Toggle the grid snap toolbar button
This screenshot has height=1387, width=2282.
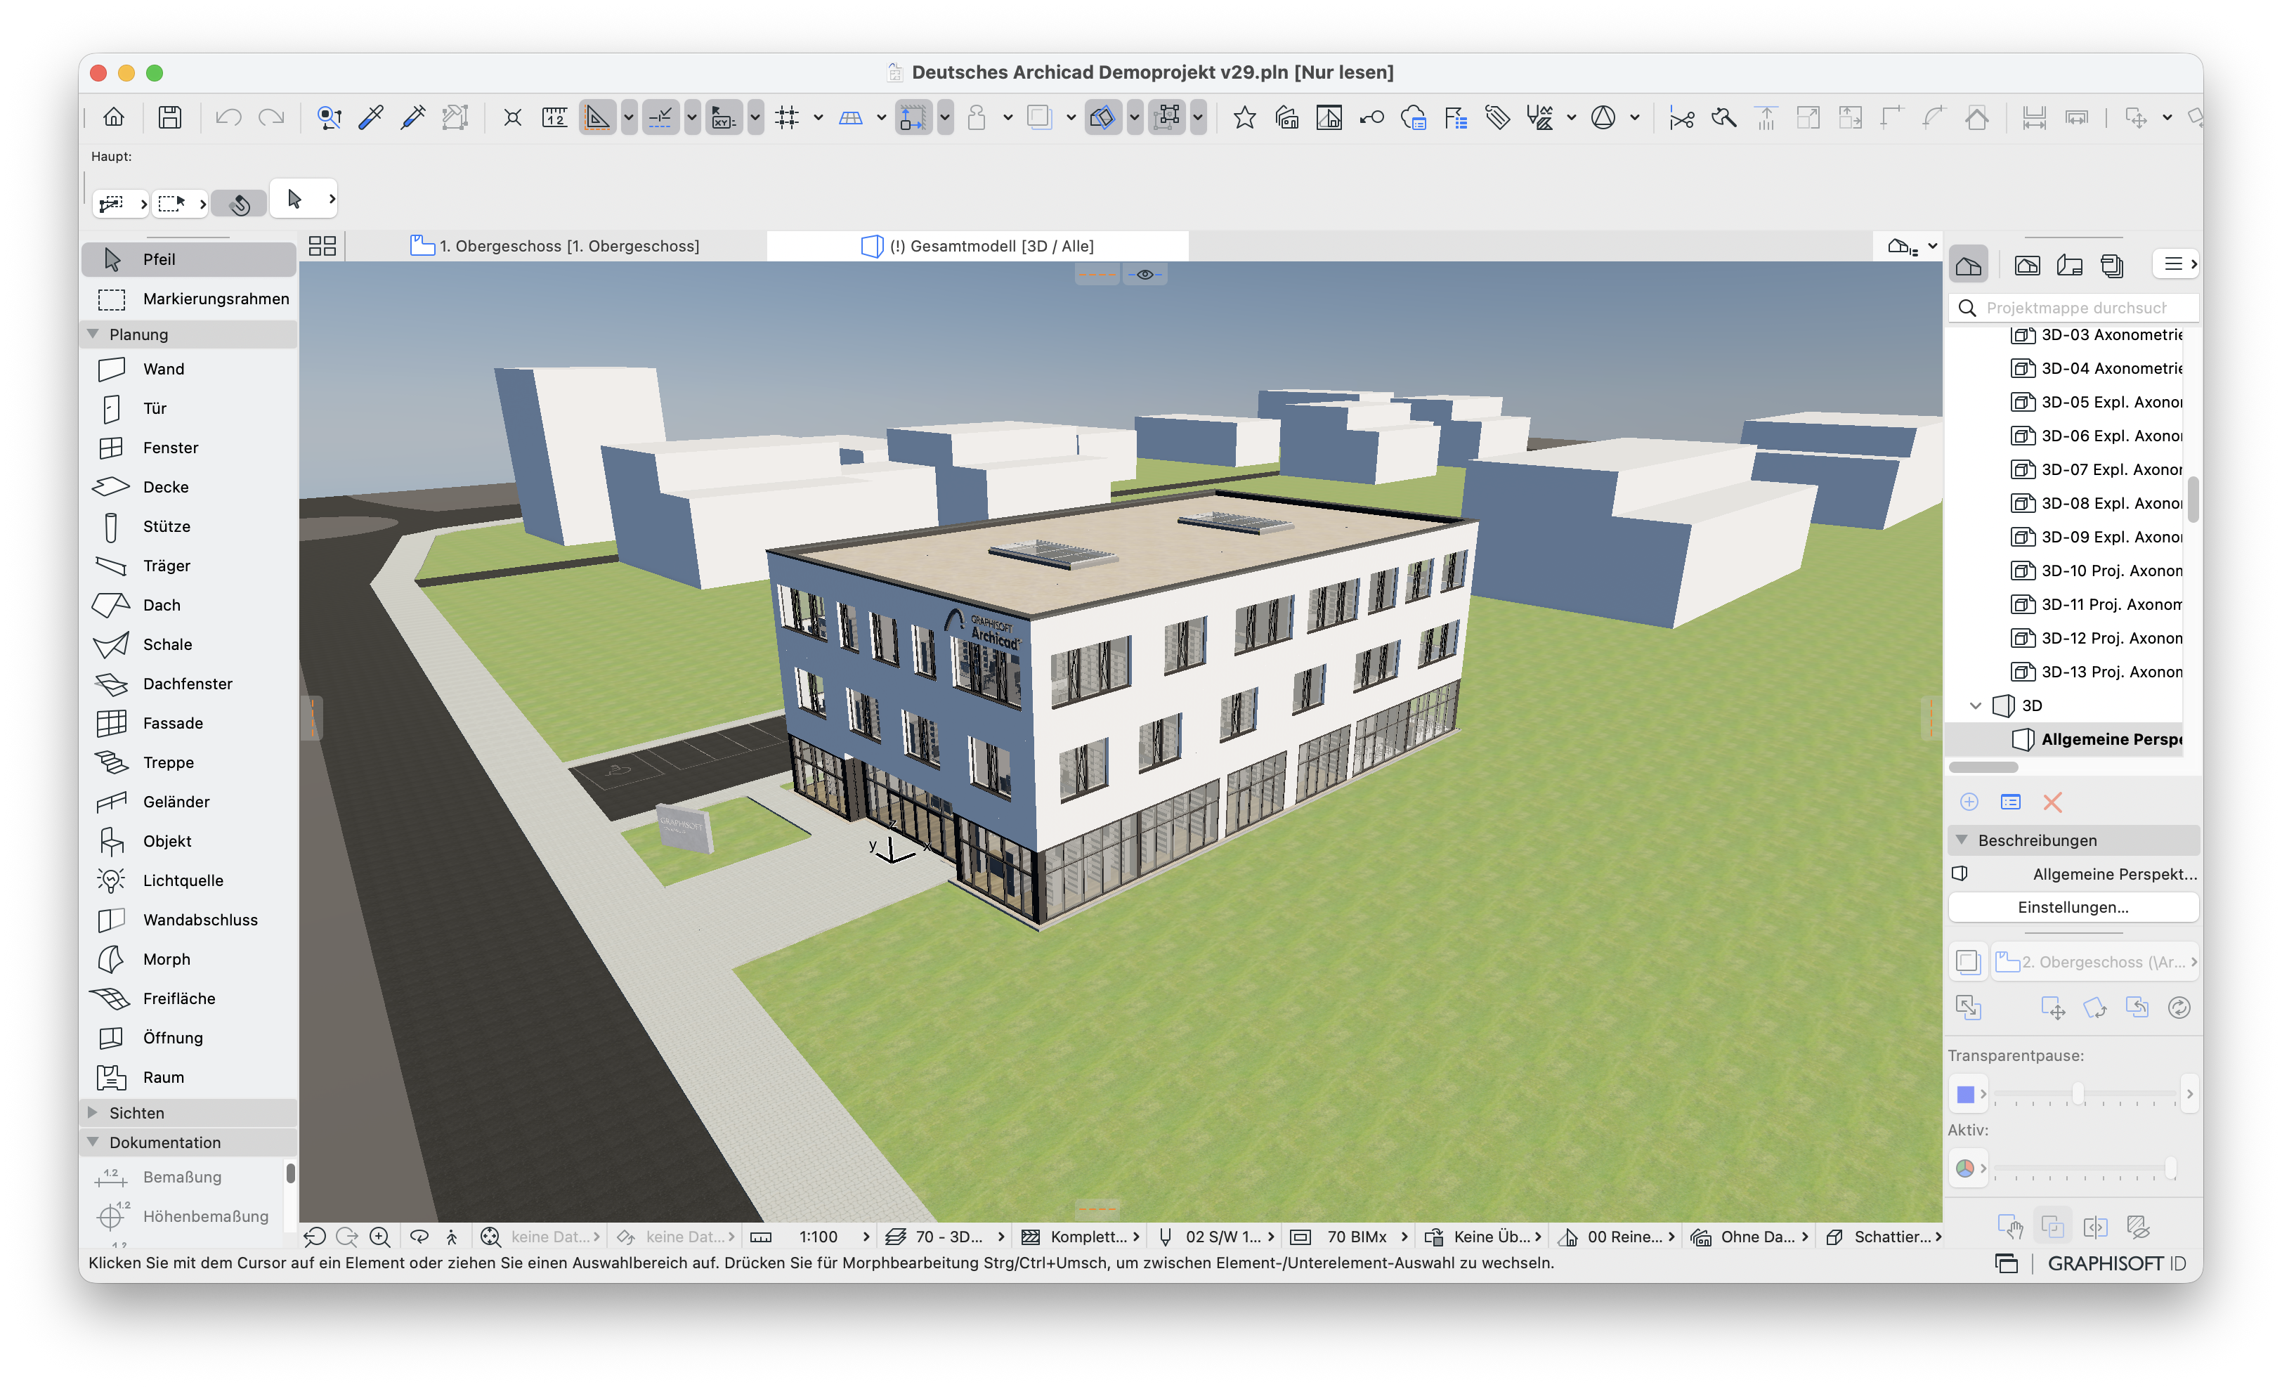point(786,117)
